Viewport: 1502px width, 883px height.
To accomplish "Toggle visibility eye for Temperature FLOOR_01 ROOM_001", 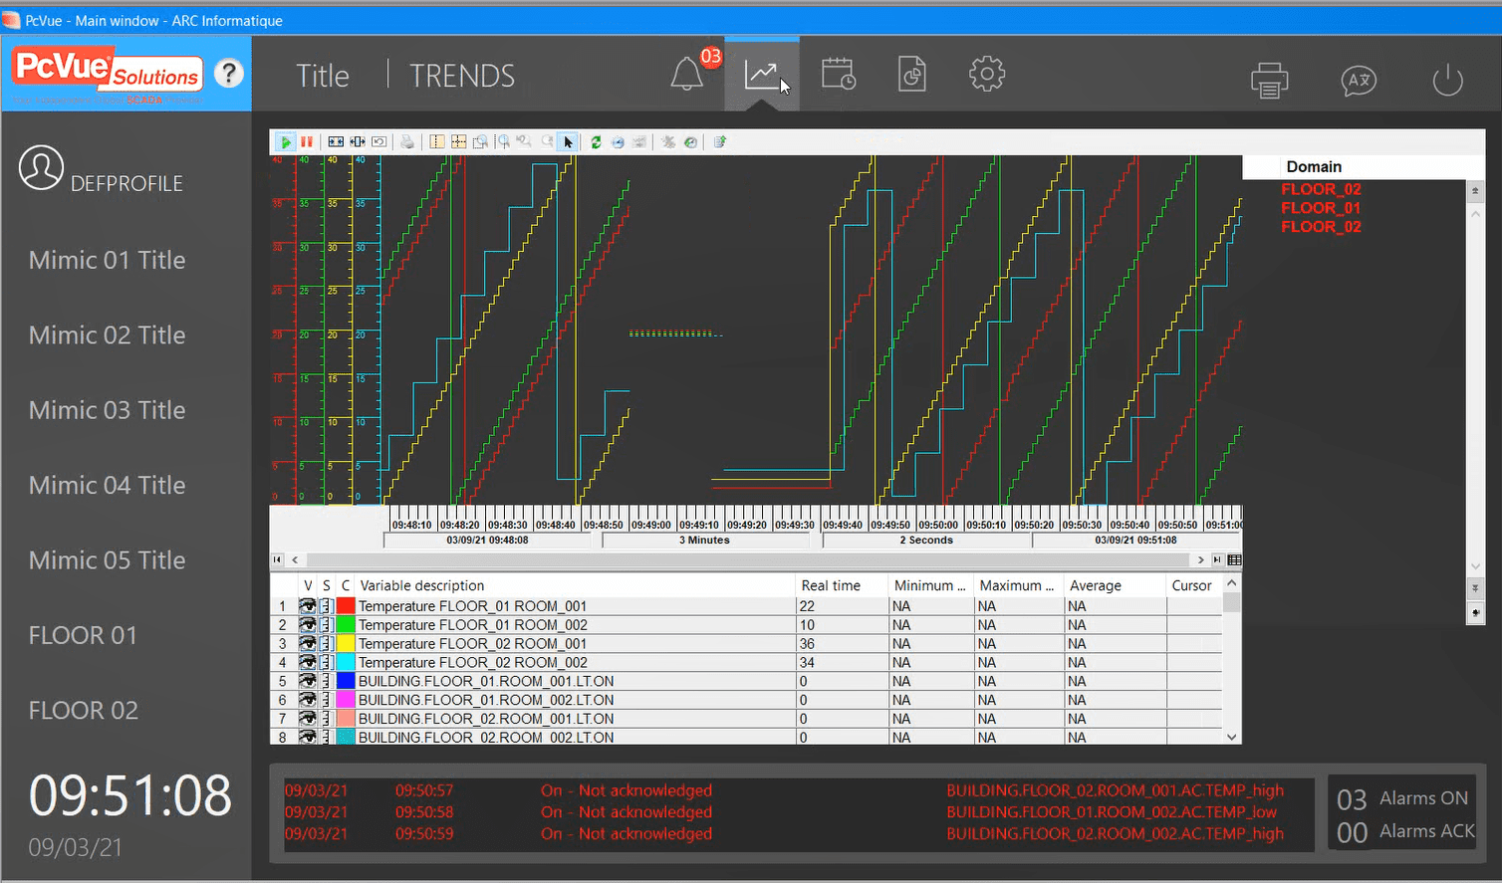I will 308,606.
